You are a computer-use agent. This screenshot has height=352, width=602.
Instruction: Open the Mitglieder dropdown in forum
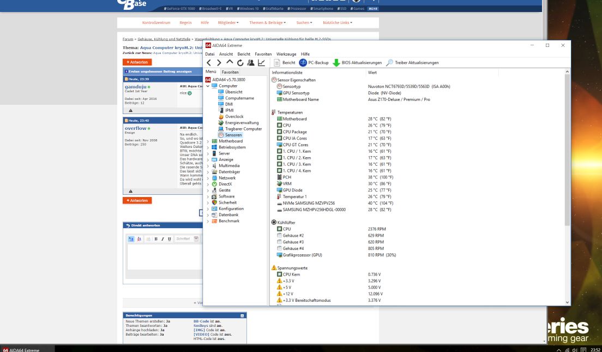click(228, 23)
